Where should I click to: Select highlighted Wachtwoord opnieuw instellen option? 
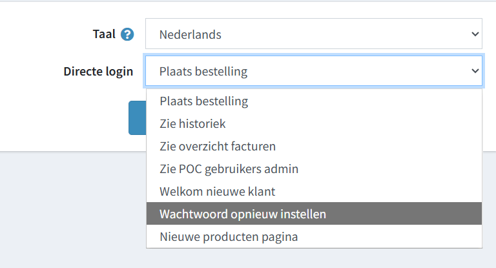click(x=243, y=214)
